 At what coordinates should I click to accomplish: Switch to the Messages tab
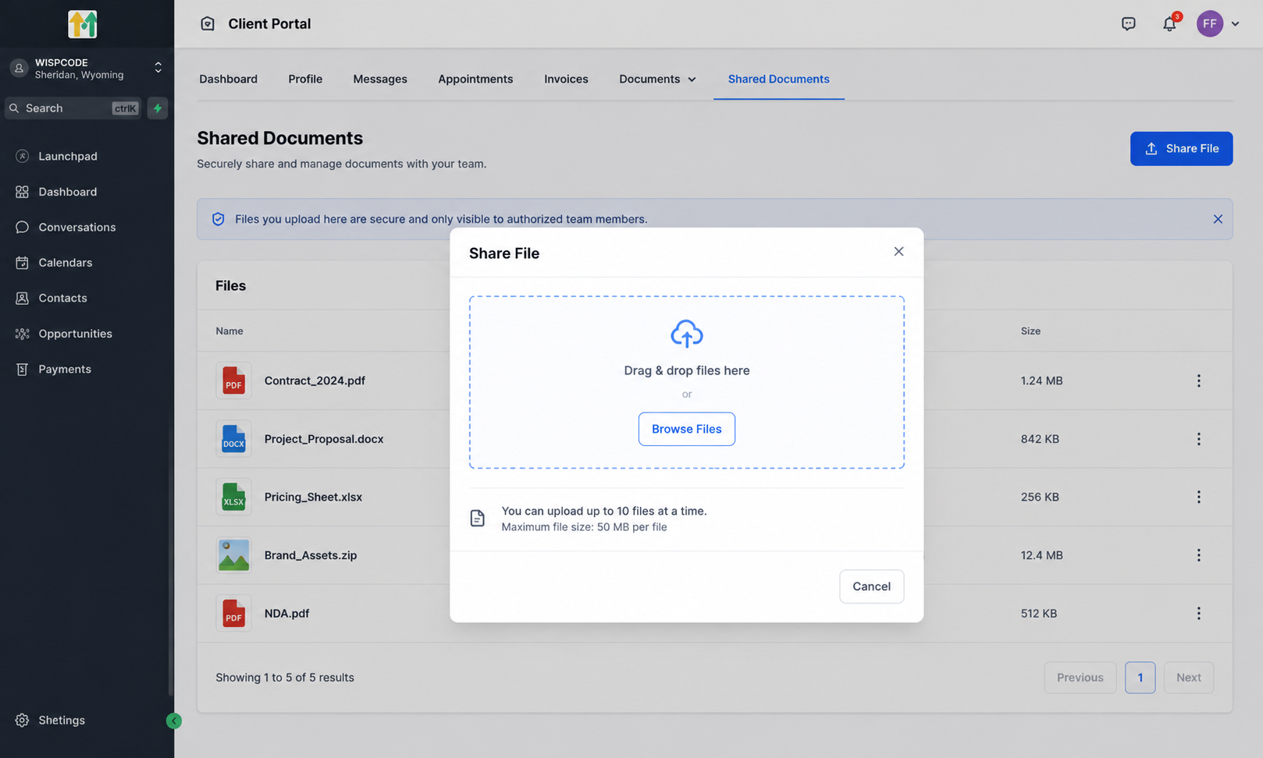pos(380,79)
